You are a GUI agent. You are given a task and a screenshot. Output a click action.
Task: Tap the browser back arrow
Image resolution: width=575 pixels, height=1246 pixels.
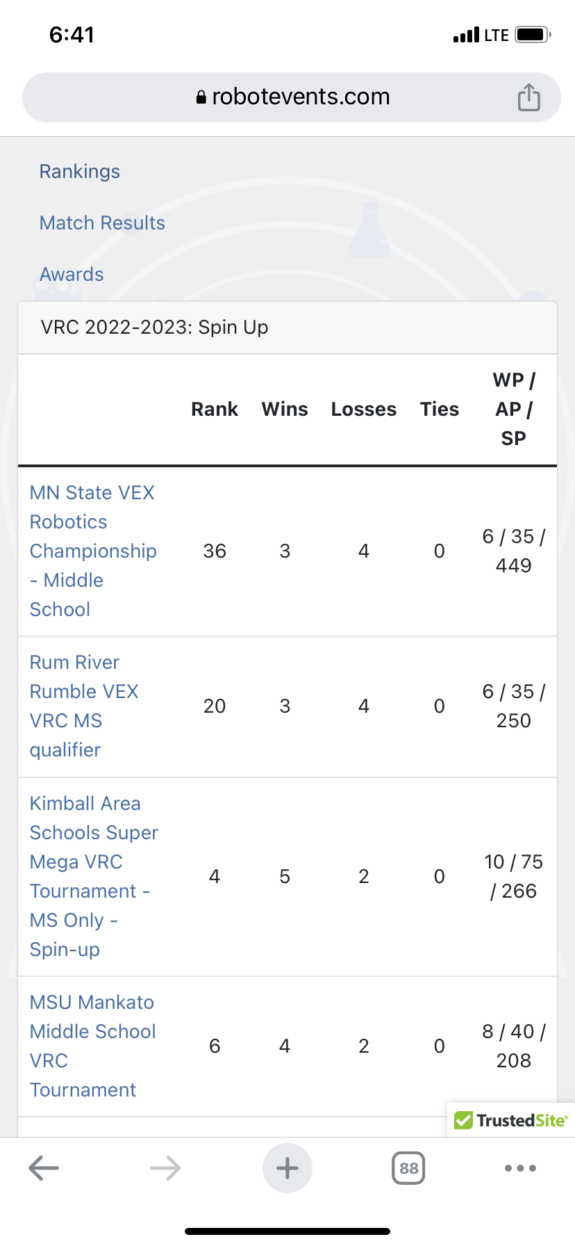(44, 1168)
